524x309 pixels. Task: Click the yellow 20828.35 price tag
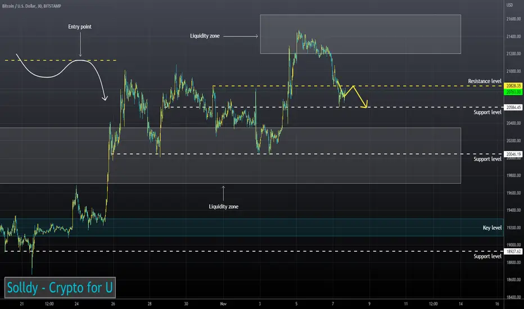pos(513,86)
